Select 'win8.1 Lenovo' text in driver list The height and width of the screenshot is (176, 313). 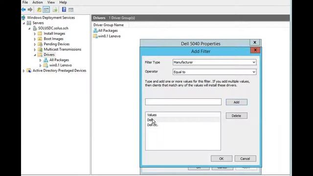(109, 36)
